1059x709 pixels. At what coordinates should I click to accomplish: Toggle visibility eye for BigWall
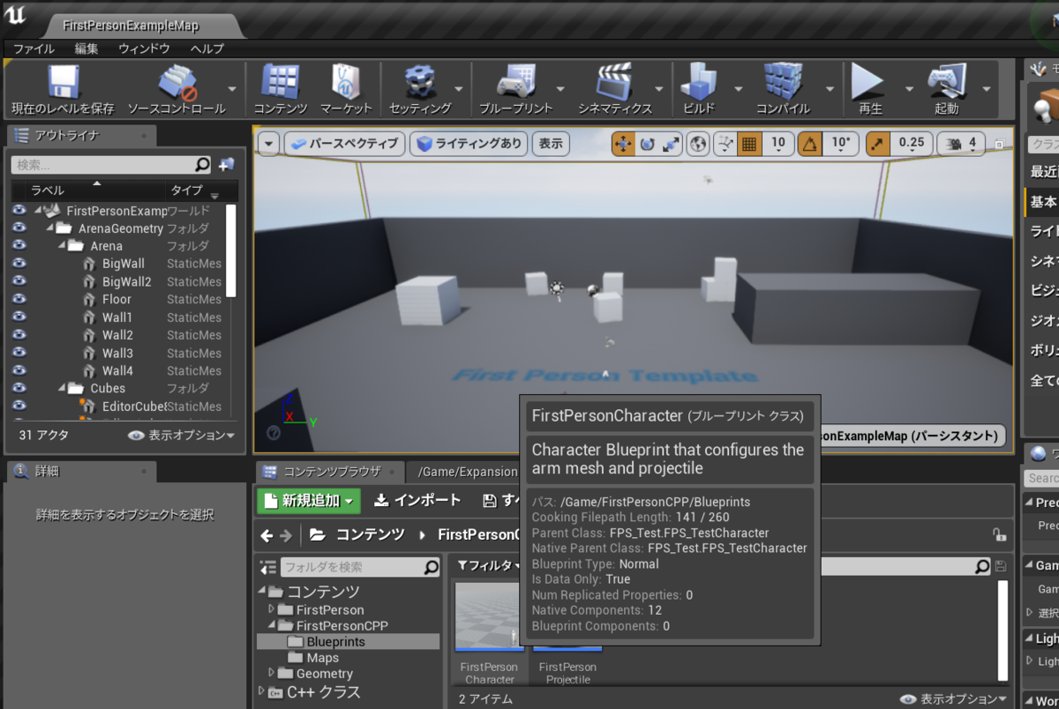click(x=19, y=264)
